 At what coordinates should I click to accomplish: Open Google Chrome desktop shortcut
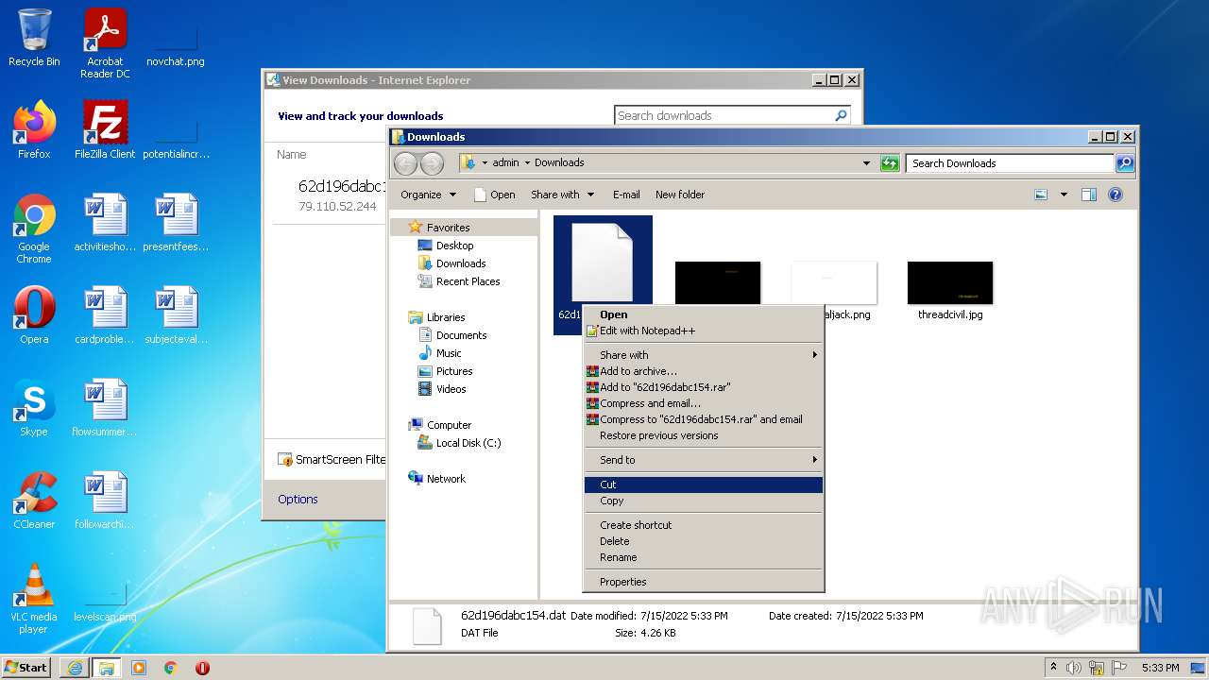point(34,229)
